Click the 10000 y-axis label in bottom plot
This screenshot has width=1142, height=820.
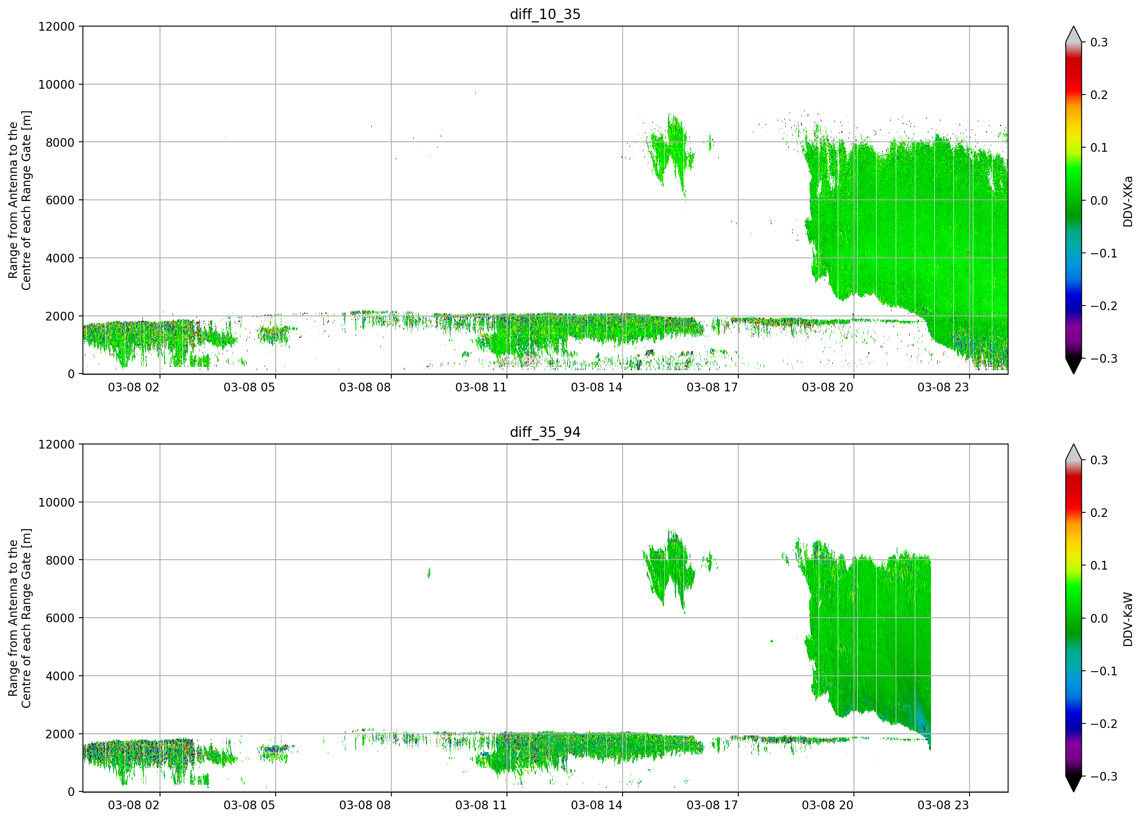click(x=56, y=502)
